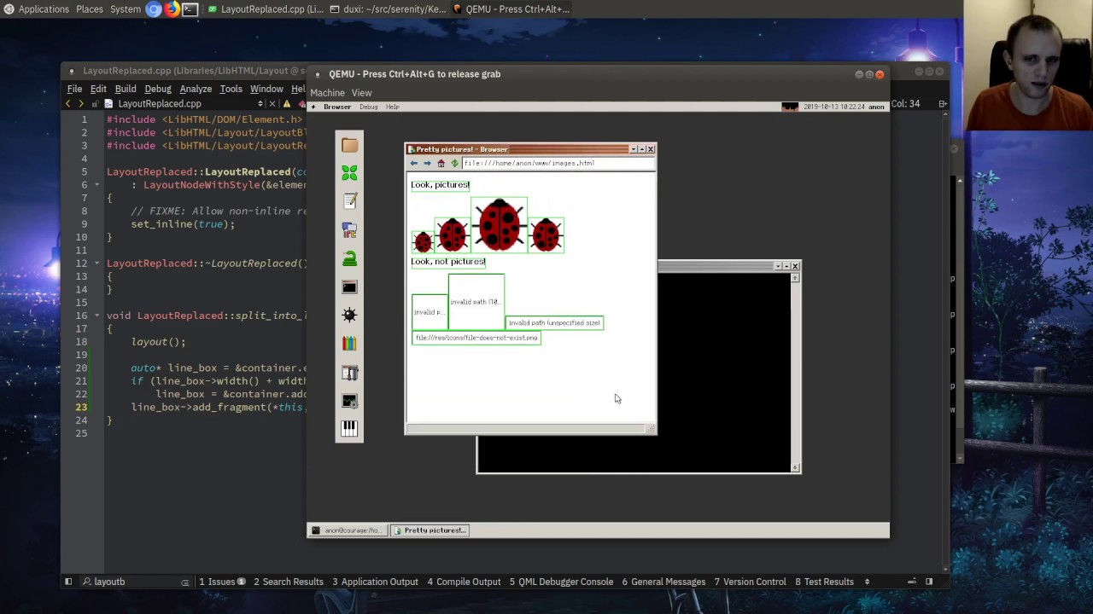
Task: Show Issues output pane
Action: pos(222,582)
